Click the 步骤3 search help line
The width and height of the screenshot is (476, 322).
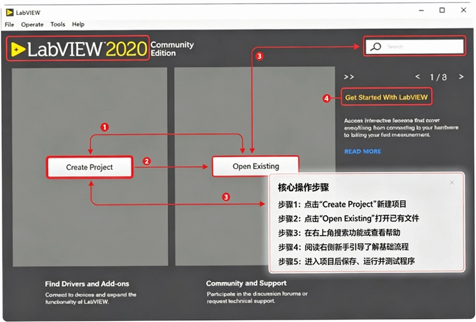point(339,233)
